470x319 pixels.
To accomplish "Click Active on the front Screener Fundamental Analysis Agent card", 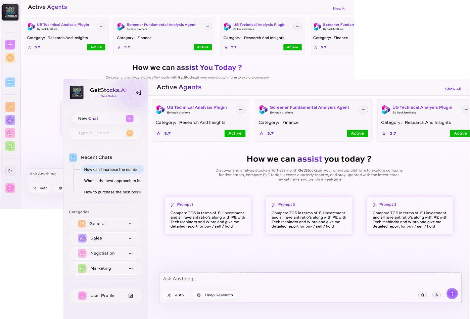I will tap(358, 133).
